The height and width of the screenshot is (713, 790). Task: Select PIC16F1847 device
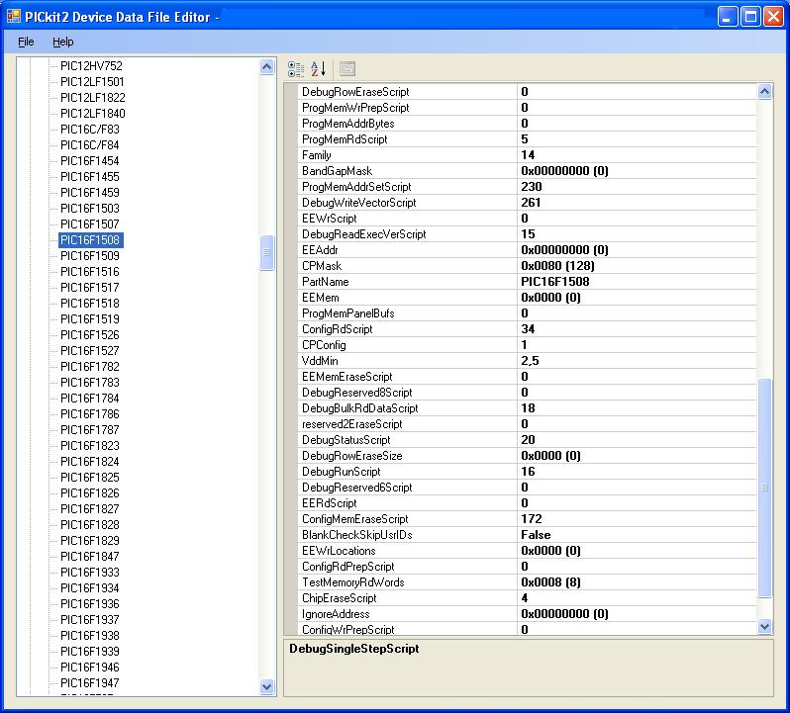pyautogui.click(x=90, y=557)
